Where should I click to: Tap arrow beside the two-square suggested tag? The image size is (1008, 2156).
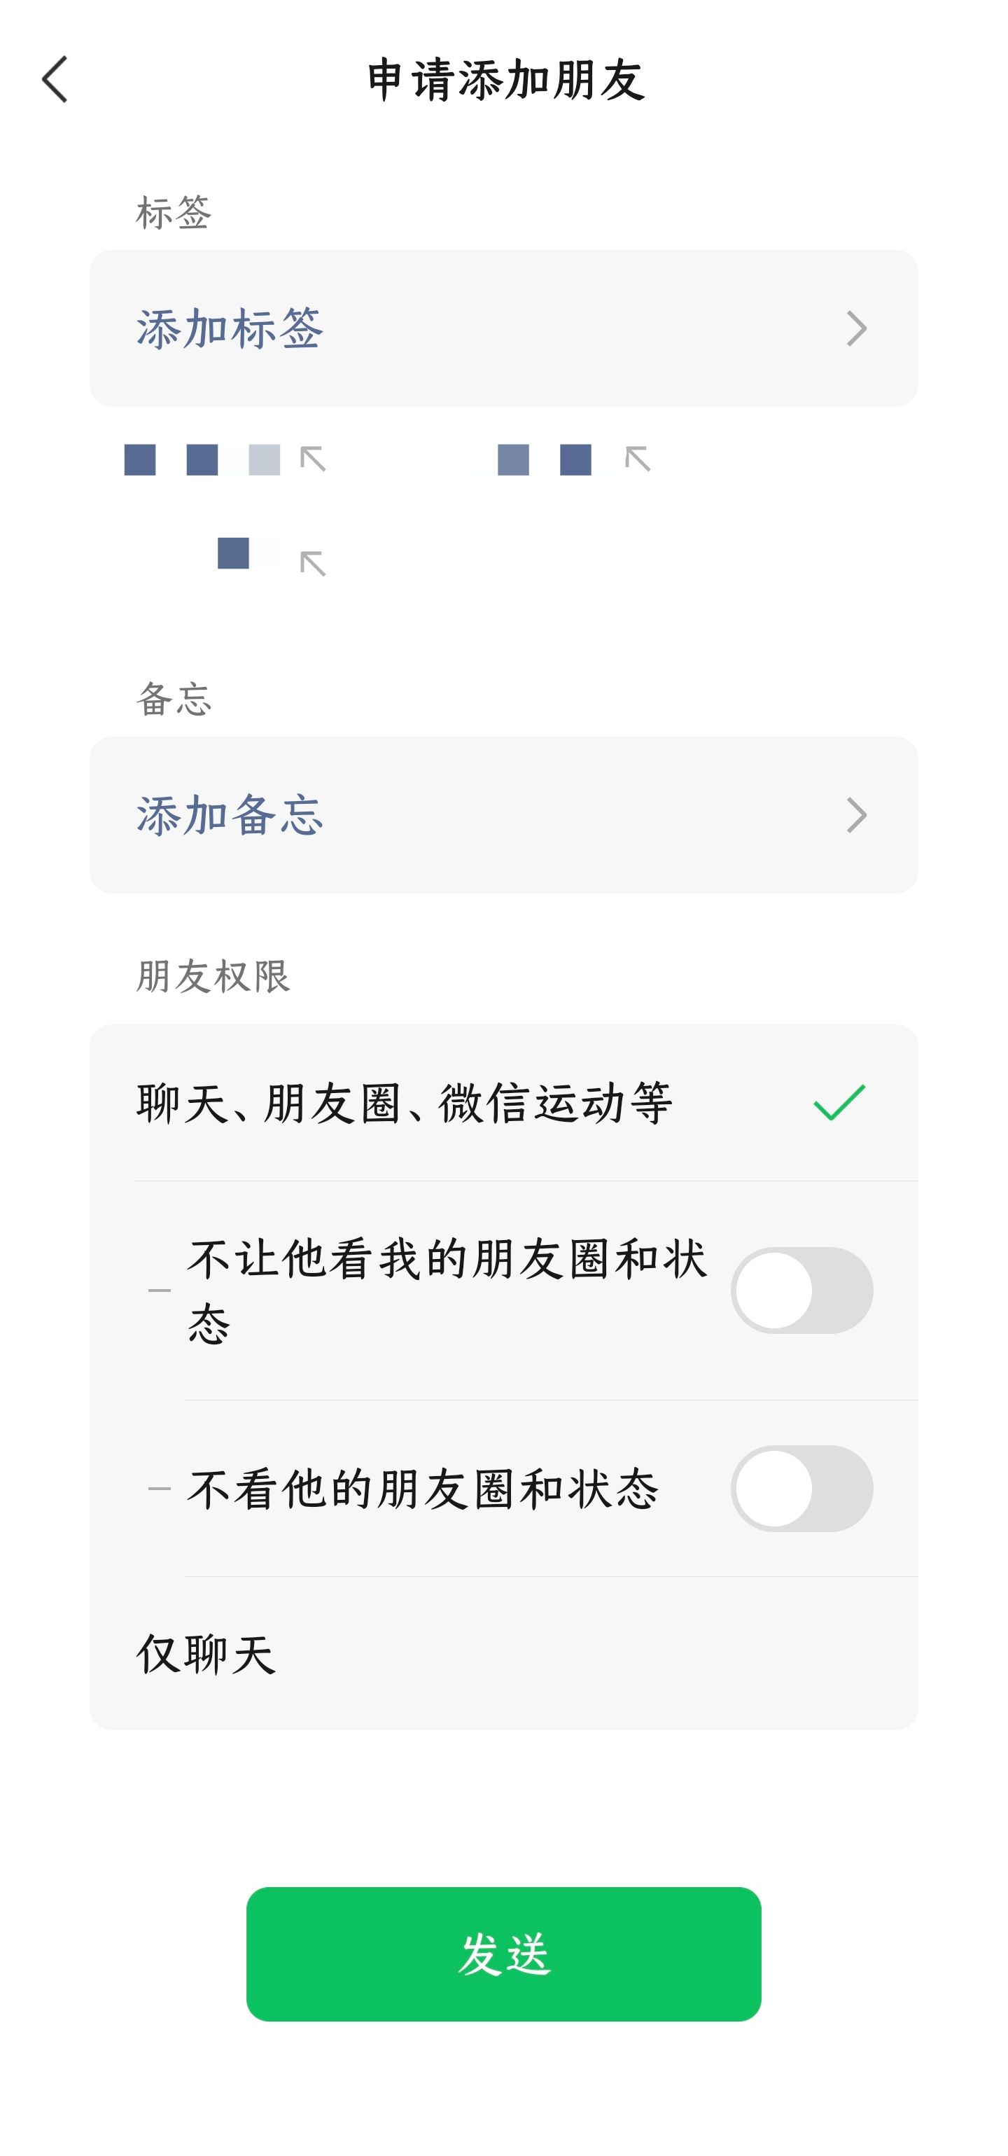638,459
